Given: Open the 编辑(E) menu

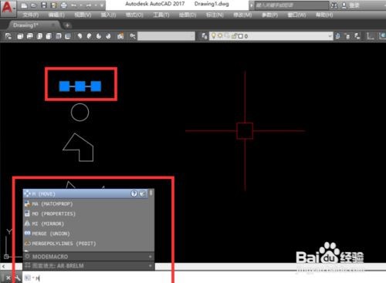Looking at the screenshot, I should 56,15.
